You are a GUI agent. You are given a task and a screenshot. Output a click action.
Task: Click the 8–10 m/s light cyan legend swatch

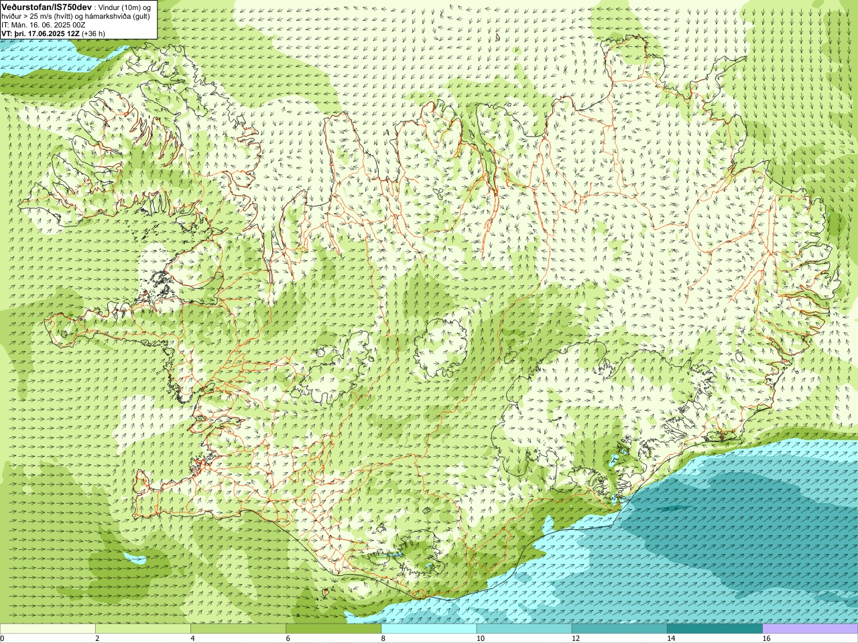pos(429,629)
